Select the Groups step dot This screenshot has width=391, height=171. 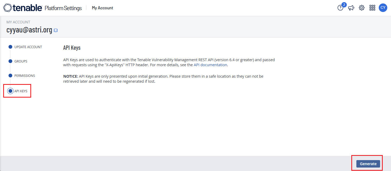click(x=10, y=61)
